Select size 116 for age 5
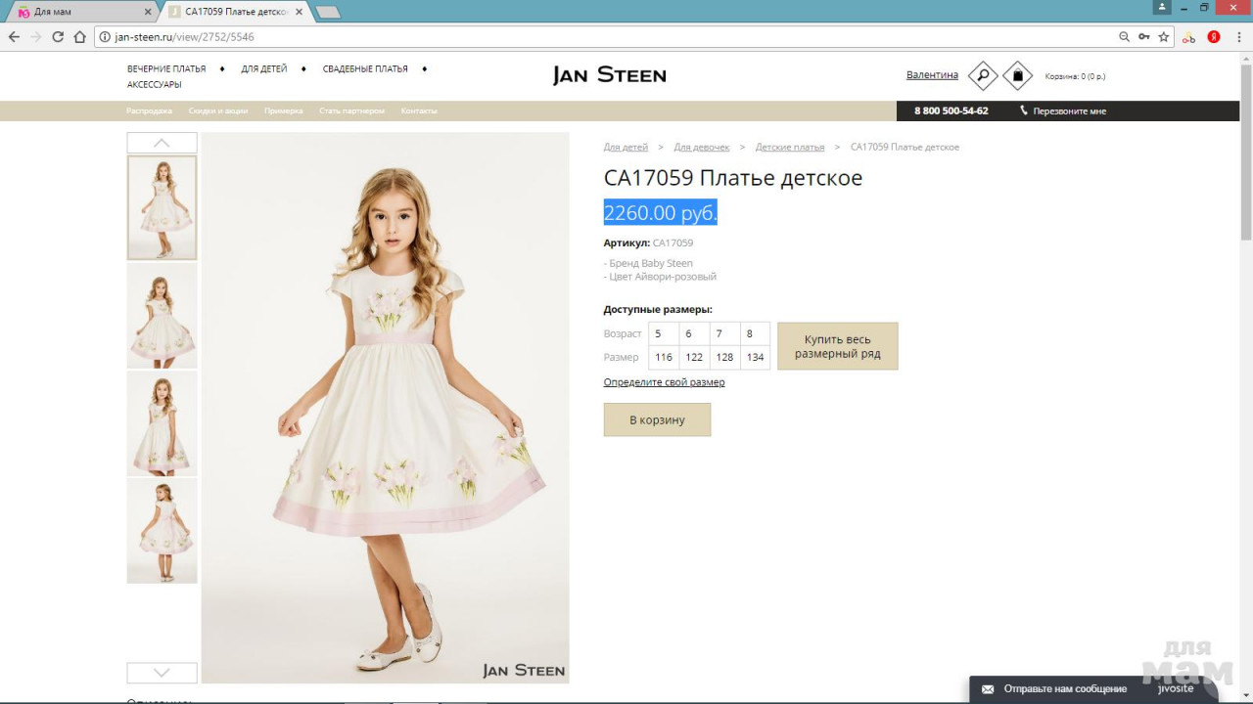 (664, 358)
